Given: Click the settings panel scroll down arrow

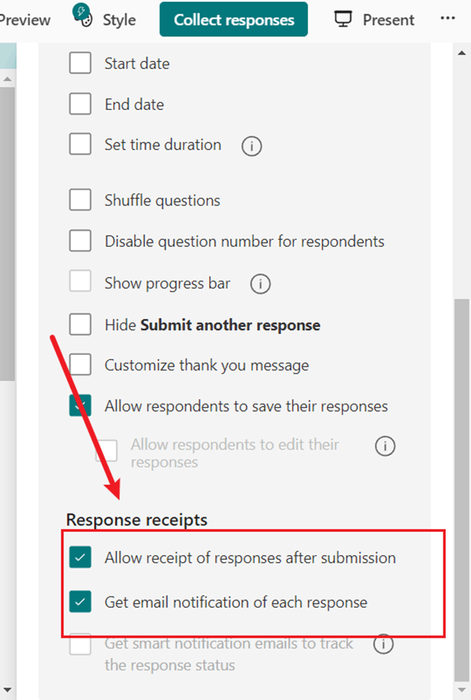Looking at the screenshot, I should (x=462, y=691).
